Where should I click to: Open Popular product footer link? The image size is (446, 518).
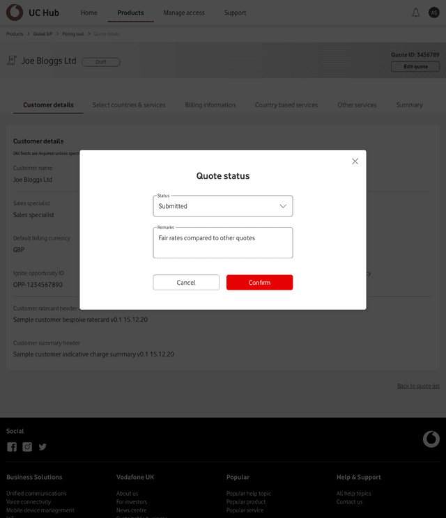[246, 502]
